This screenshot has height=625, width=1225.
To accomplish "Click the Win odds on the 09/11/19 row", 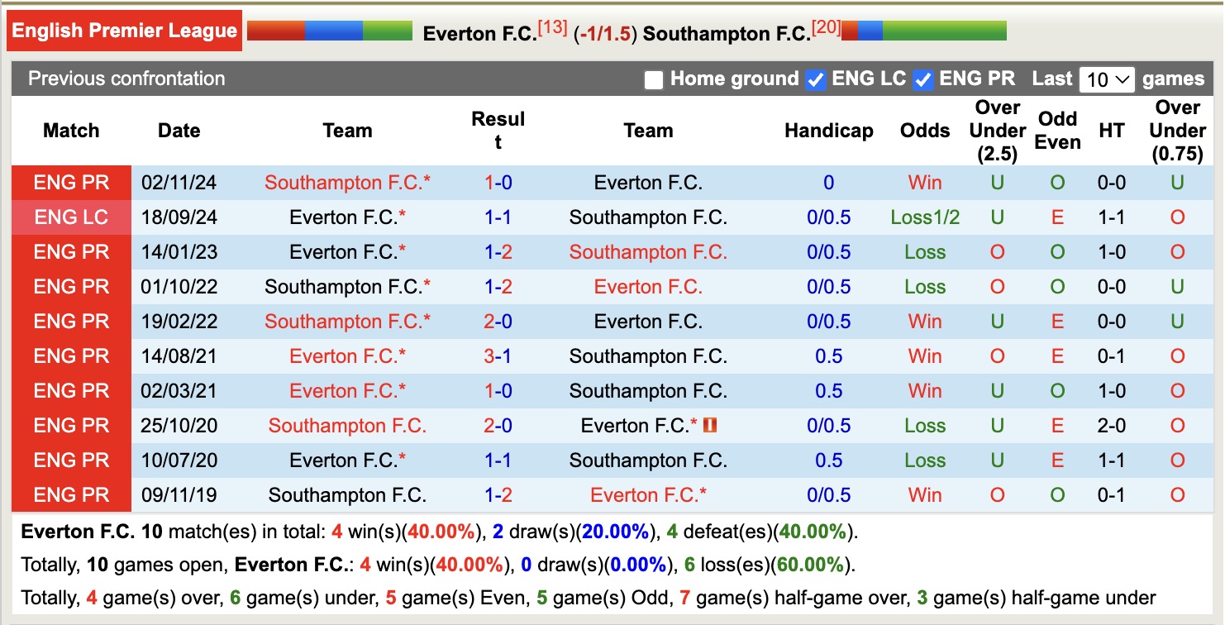I will (924, 494).
